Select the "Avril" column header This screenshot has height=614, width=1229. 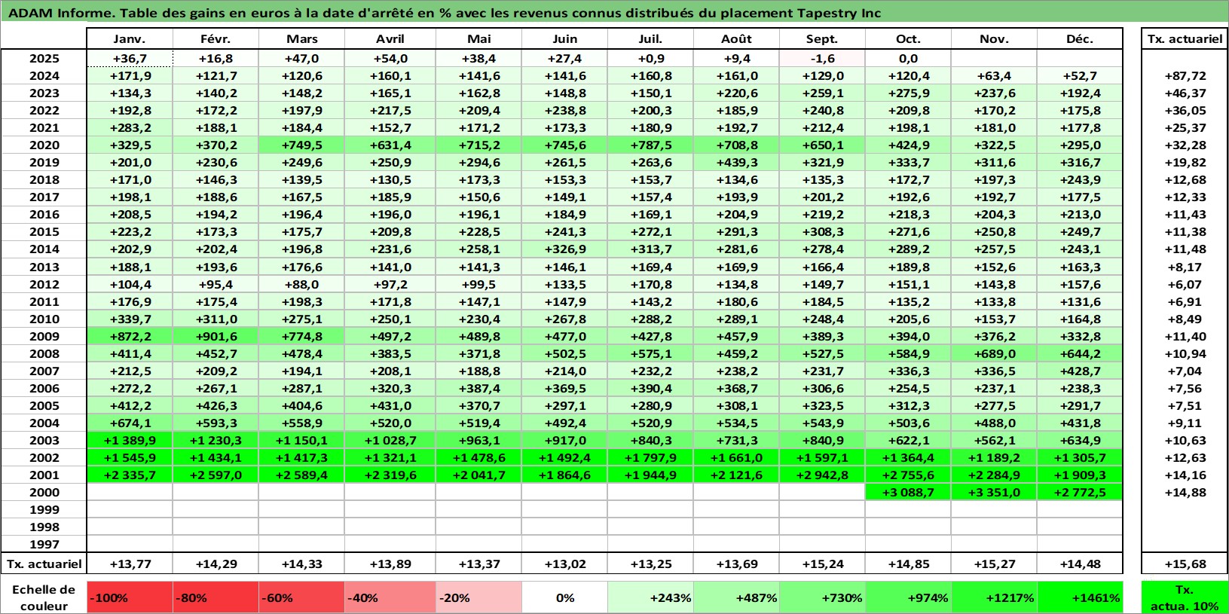point(390,39)
